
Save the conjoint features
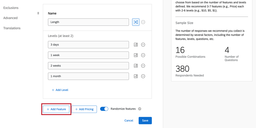pyautogui.click(x=145, y=120)
